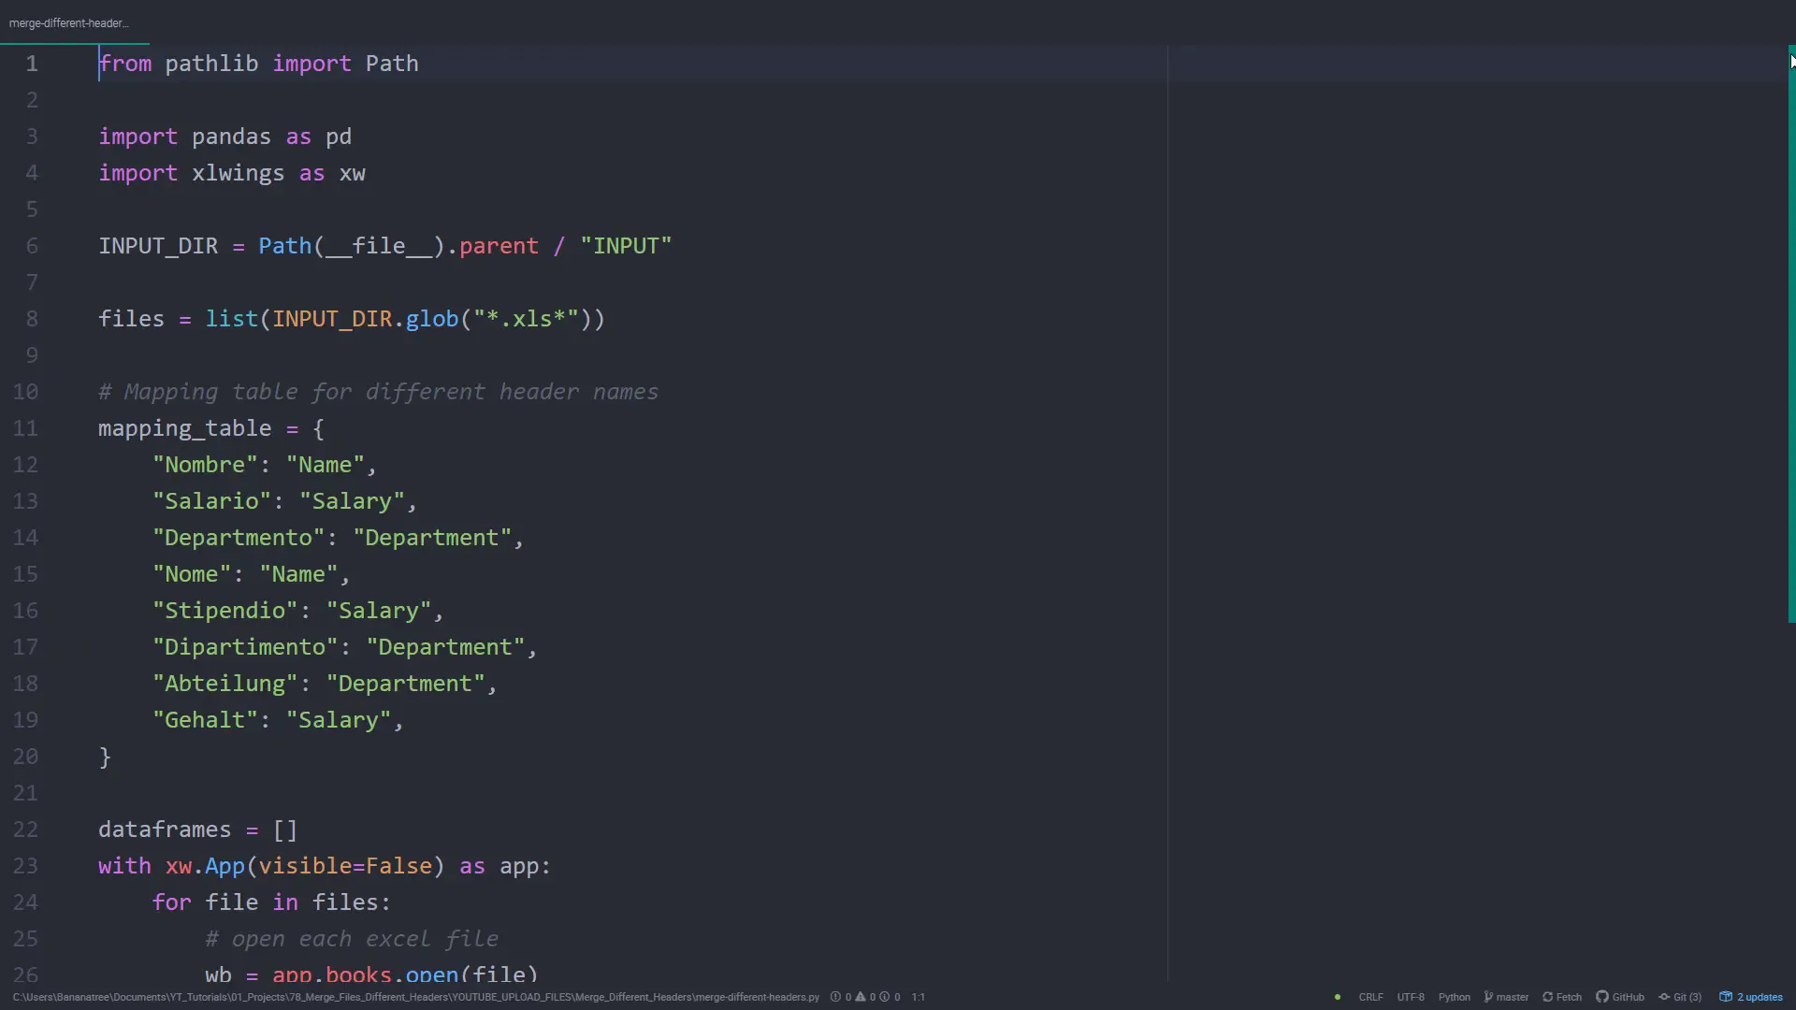Click the 2 updates package notice
This screenshot has width=1796, height=1010.
[x=1751, y=997]
